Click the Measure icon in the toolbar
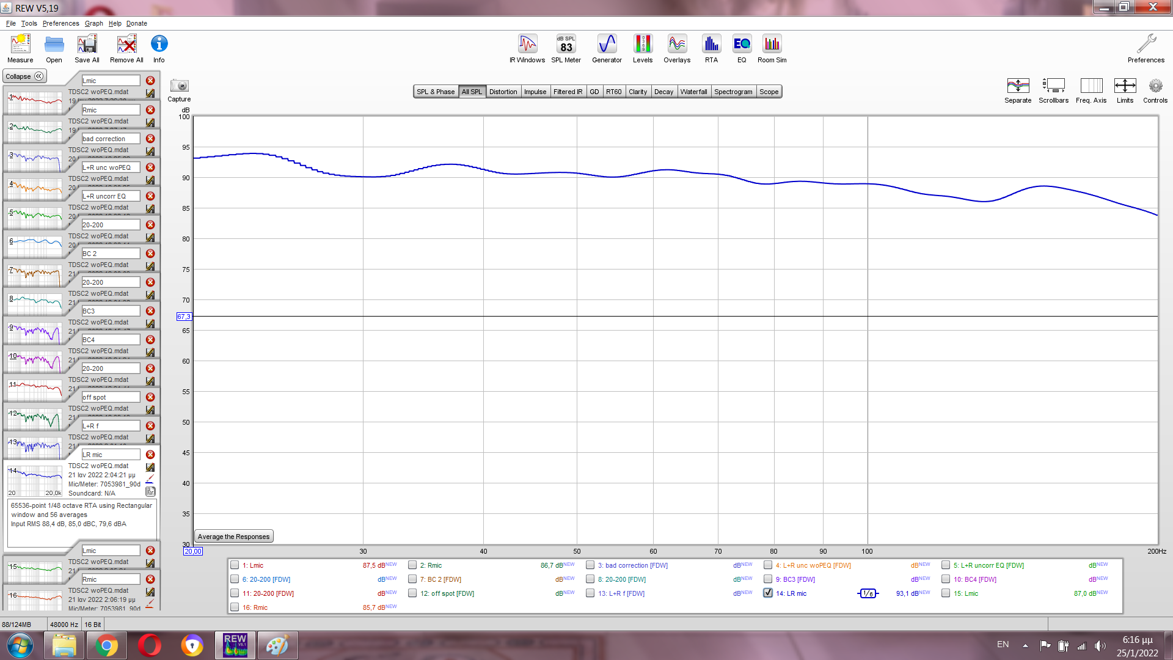Image resolution: width=1173 pixels, height=660 pixels. 20,48
